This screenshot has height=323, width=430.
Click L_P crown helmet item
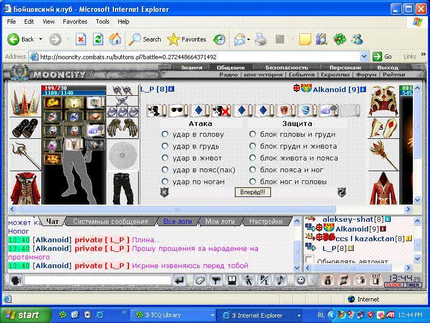tap(25, 101)
